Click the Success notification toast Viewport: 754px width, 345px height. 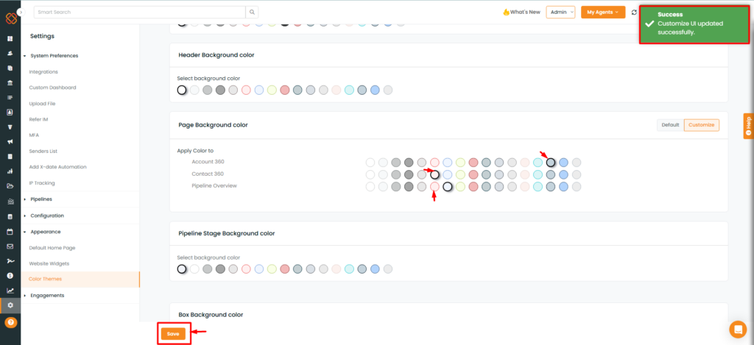pos(695,26)
